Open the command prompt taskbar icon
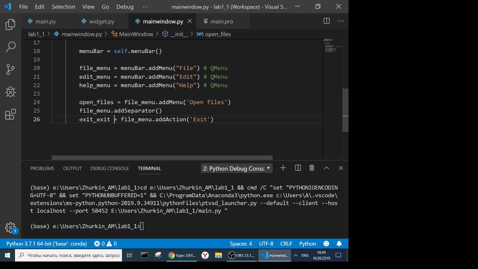 (145, 256)
